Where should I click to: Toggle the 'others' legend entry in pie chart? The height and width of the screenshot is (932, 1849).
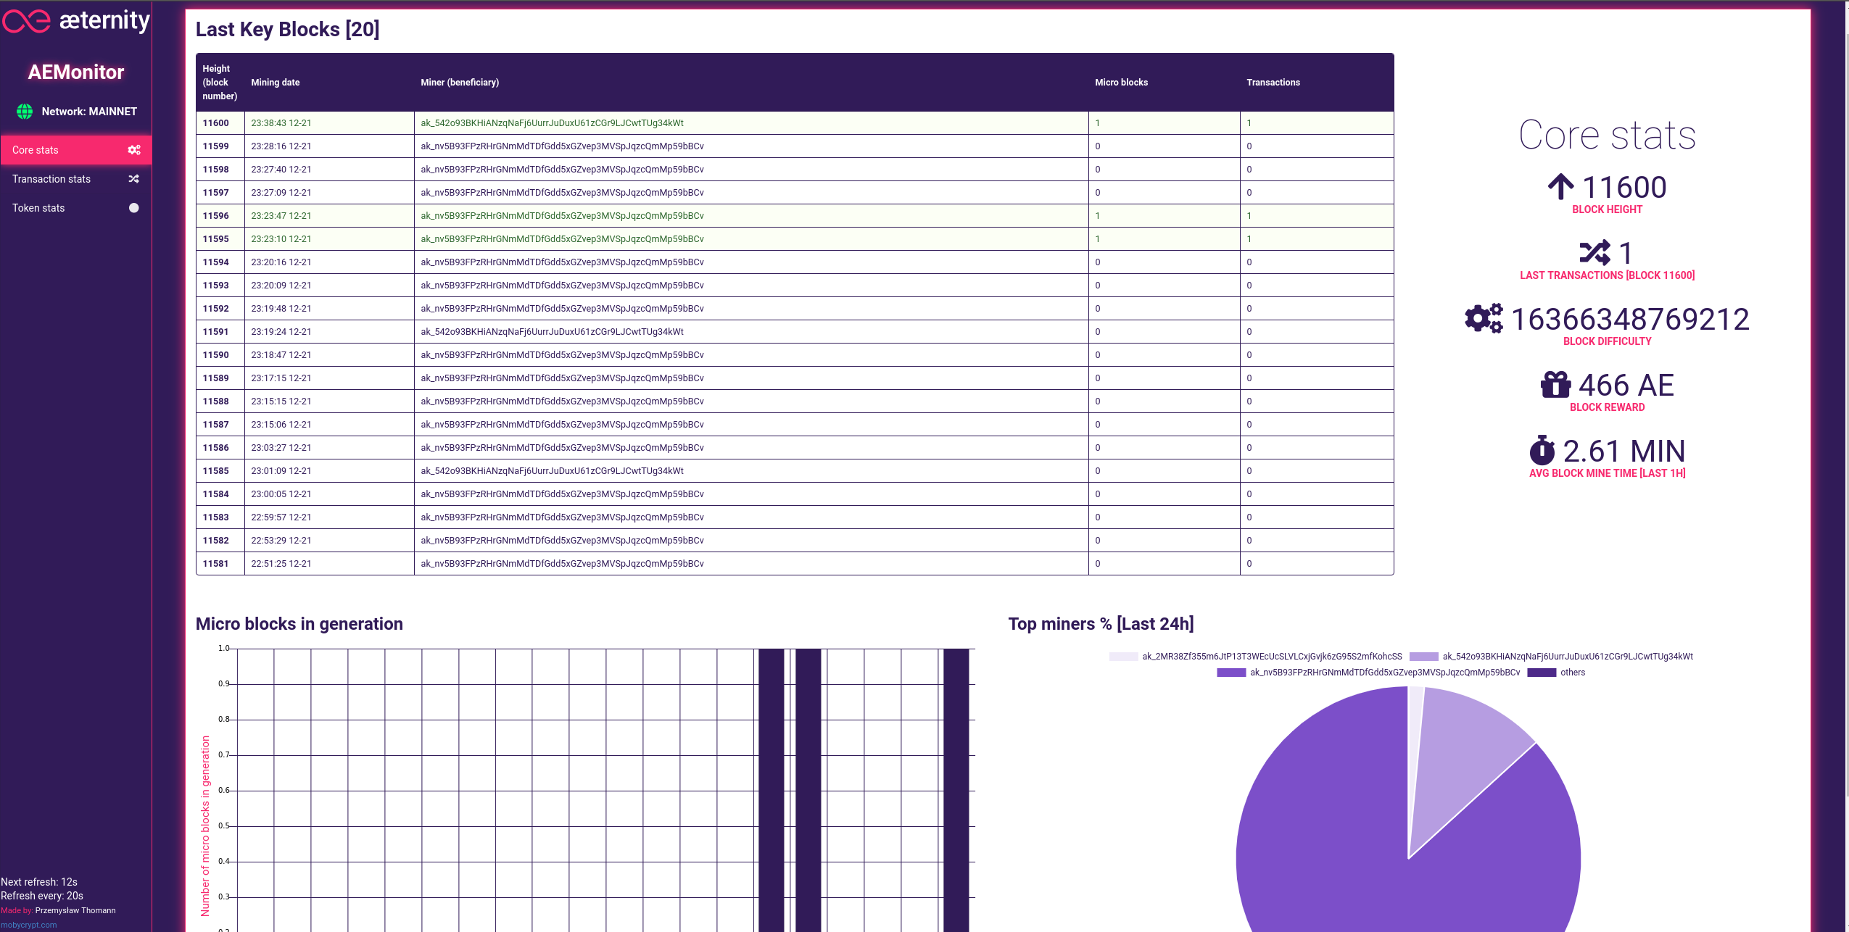click(x=1572, y=673)
